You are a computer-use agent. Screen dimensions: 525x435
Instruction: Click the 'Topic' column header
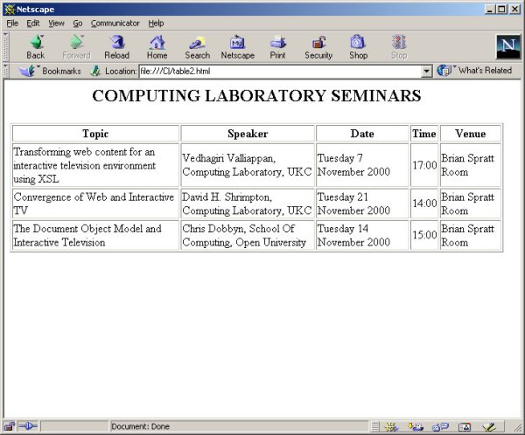click(x=95, y=134)
